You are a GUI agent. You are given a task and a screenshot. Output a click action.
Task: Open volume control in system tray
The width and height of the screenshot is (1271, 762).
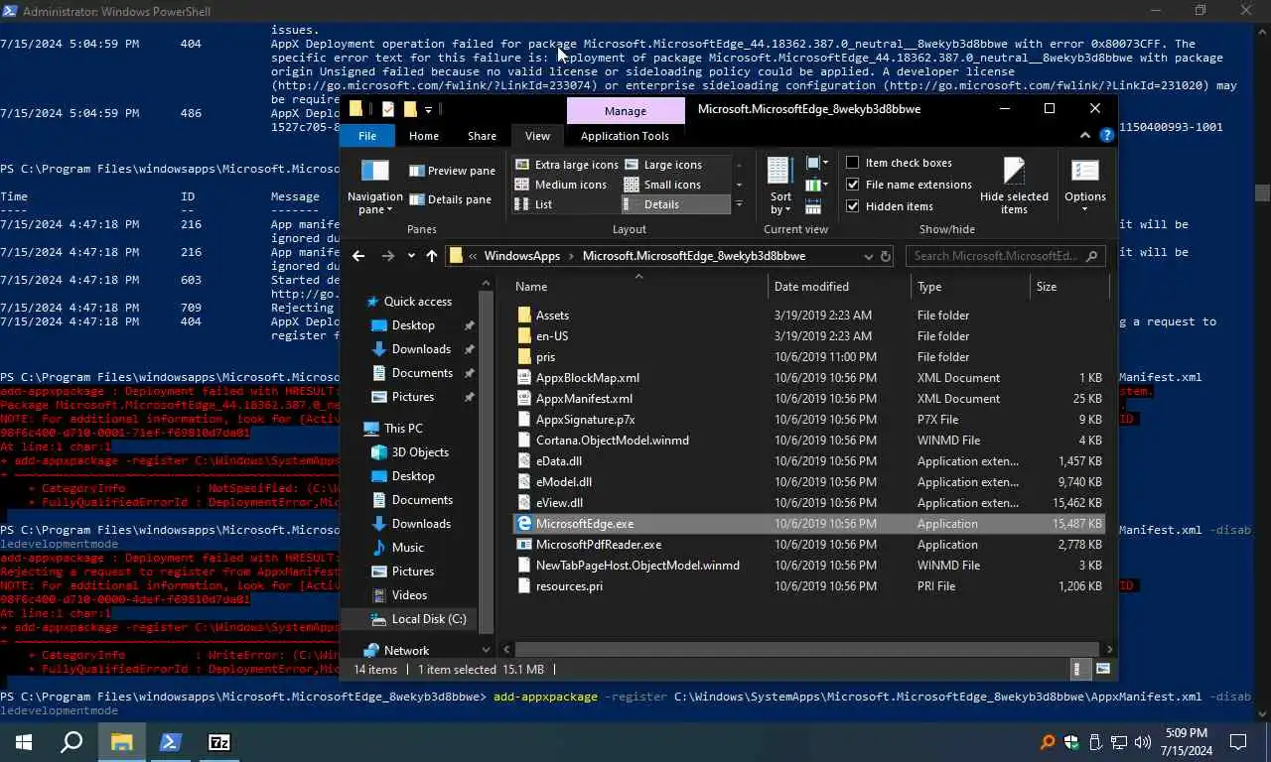point(1143,742)
